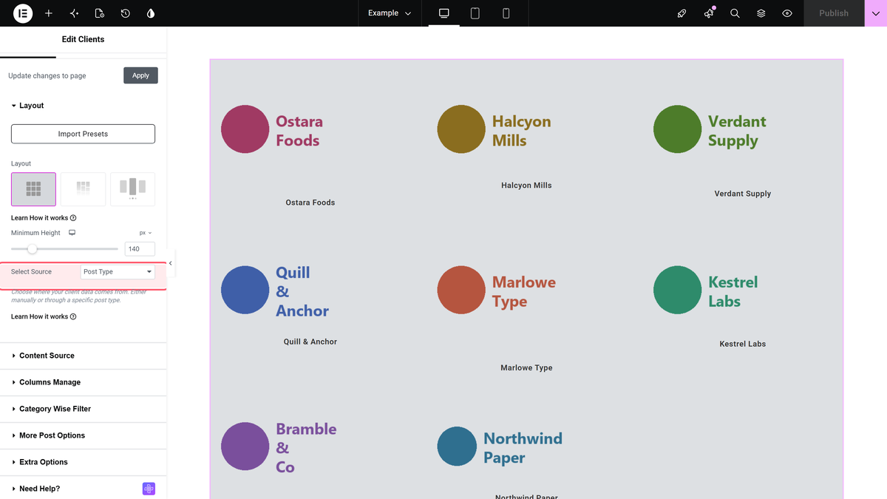Screen dimensions: 887x499
Task: Click the Import Presets button
Action: [83, 134]
